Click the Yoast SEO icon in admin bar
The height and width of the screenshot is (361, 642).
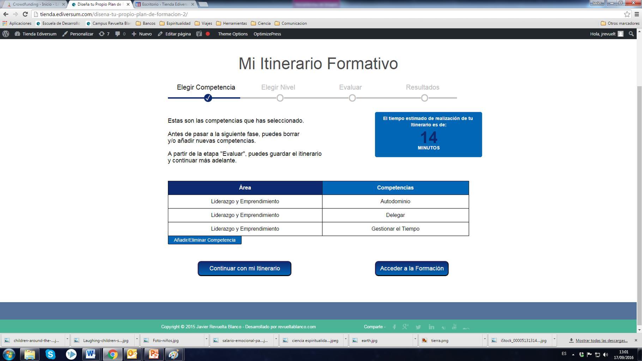click(199, 34)
